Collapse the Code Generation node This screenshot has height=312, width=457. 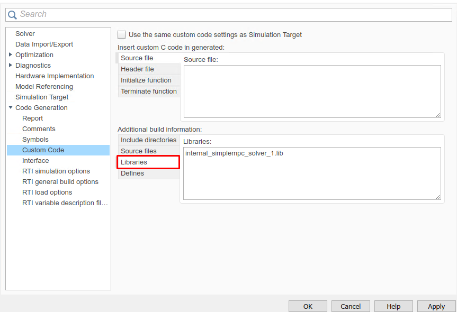(x=11, y=108)
